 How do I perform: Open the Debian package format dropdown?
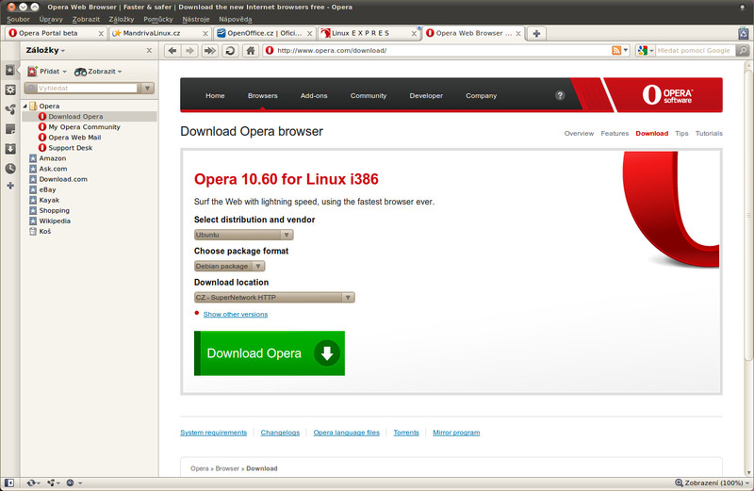pos(229,266)
